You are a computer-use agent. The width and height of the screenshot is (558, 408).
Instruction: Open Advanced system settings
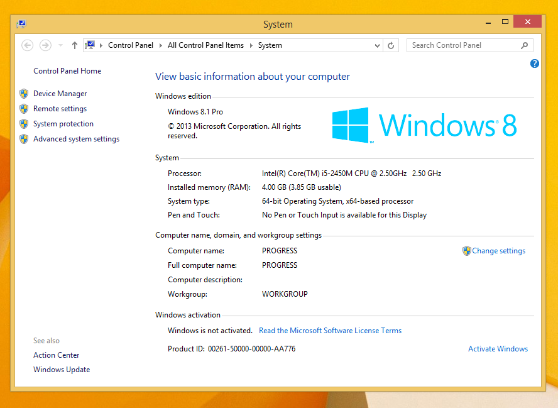[x=76, y=139]
